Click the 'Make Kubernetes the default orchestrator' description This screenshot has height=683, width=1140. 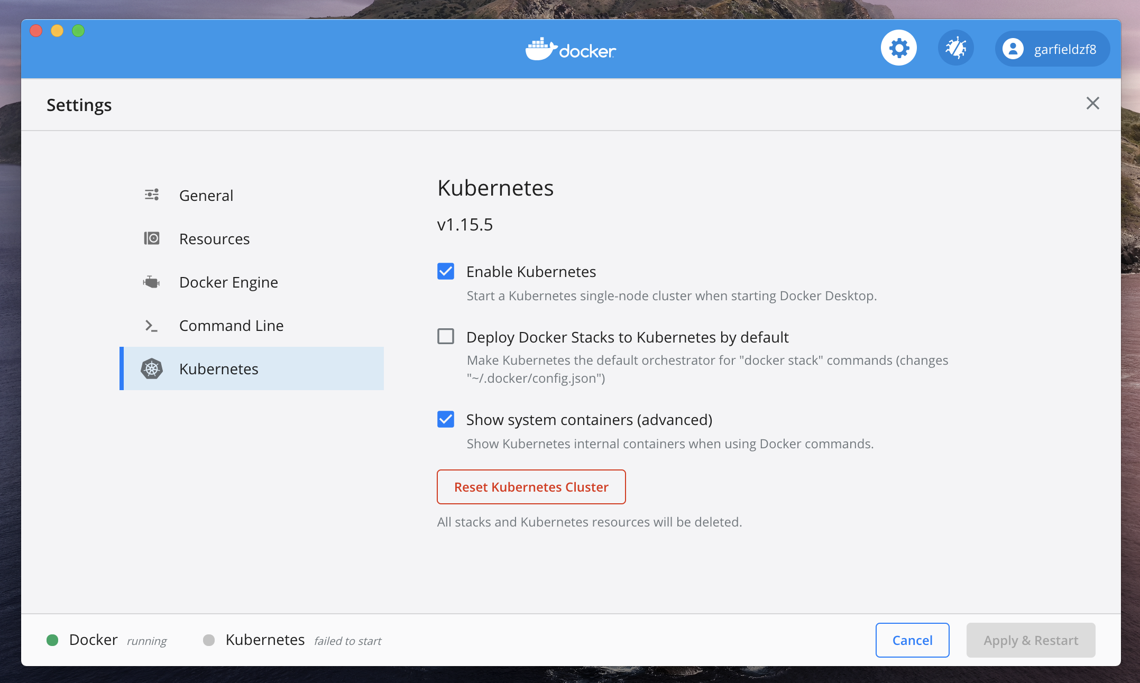pos(707,369)
